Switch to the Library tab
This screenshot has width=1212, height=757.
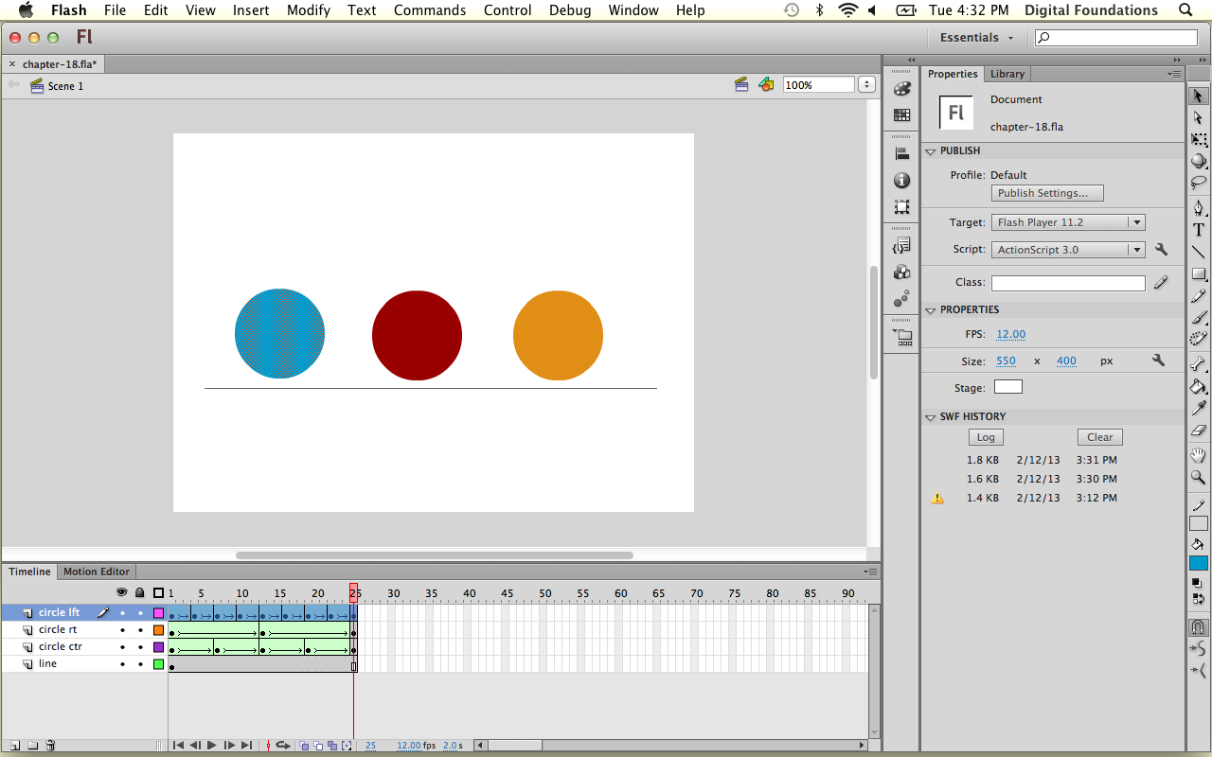[x=1007, y=74]
